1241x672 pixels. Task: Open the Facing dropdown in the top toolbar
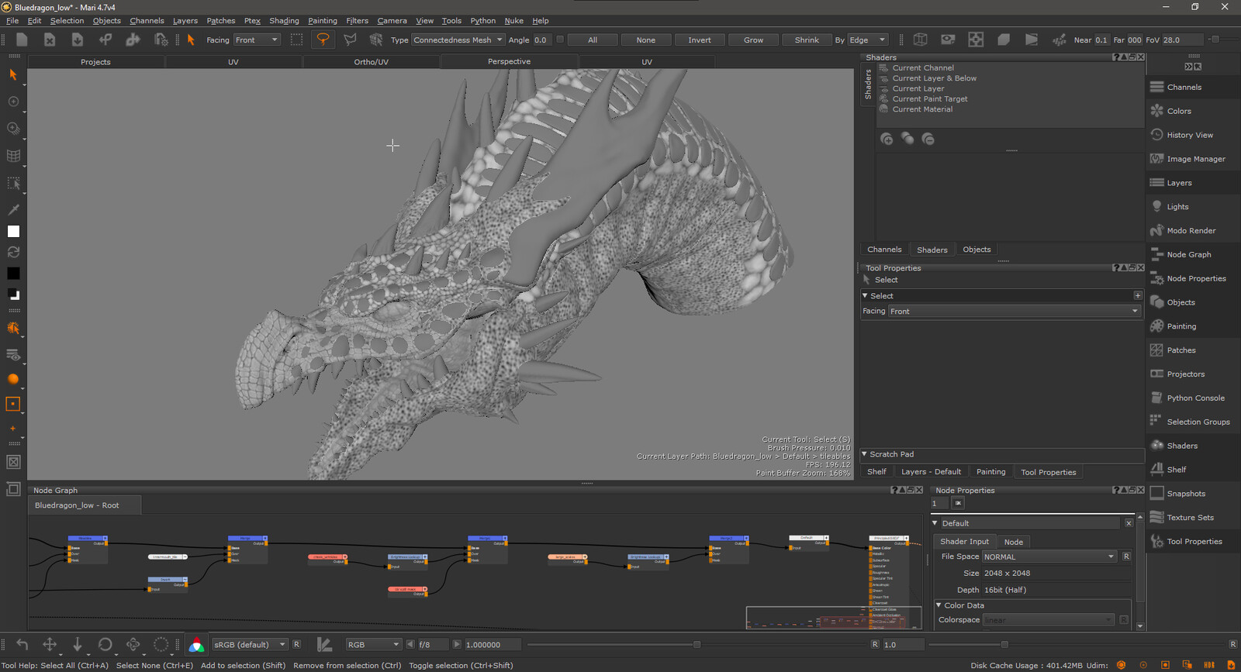click(x=257, y=40)
